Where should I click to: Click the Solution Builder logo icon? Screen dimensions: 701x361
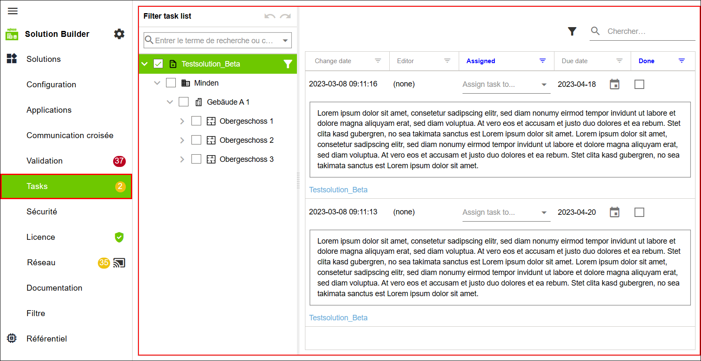point(12,34)
